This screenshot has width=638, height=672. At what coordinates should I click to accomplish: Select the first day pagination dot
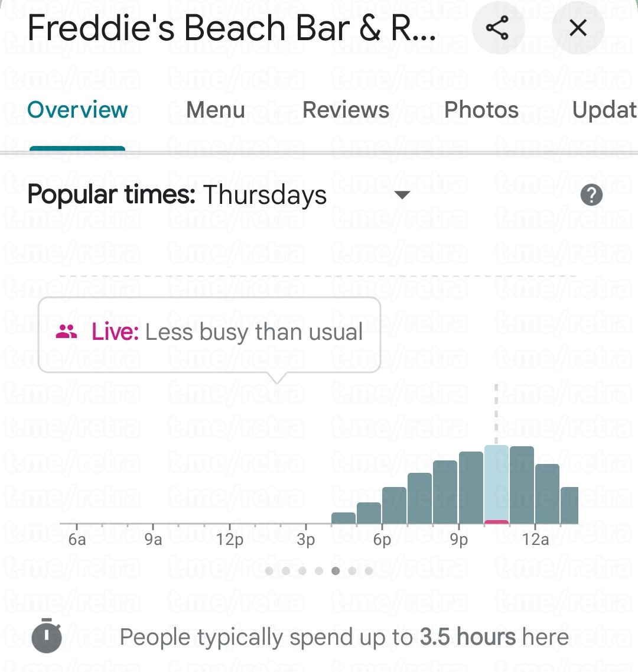(x=269, y=571)
